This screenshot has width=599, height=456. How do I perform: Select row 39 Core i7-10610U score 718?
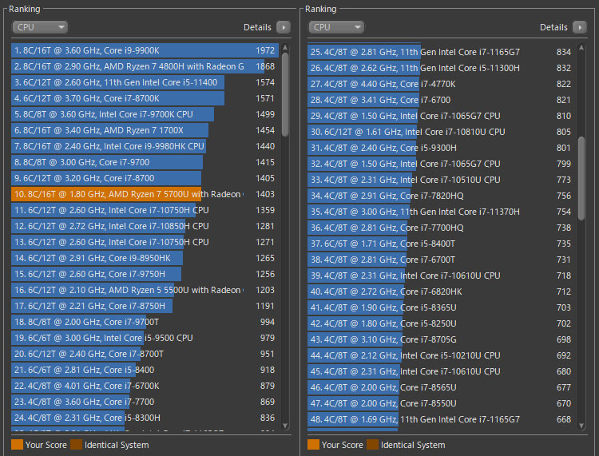(x=441, y=276)
